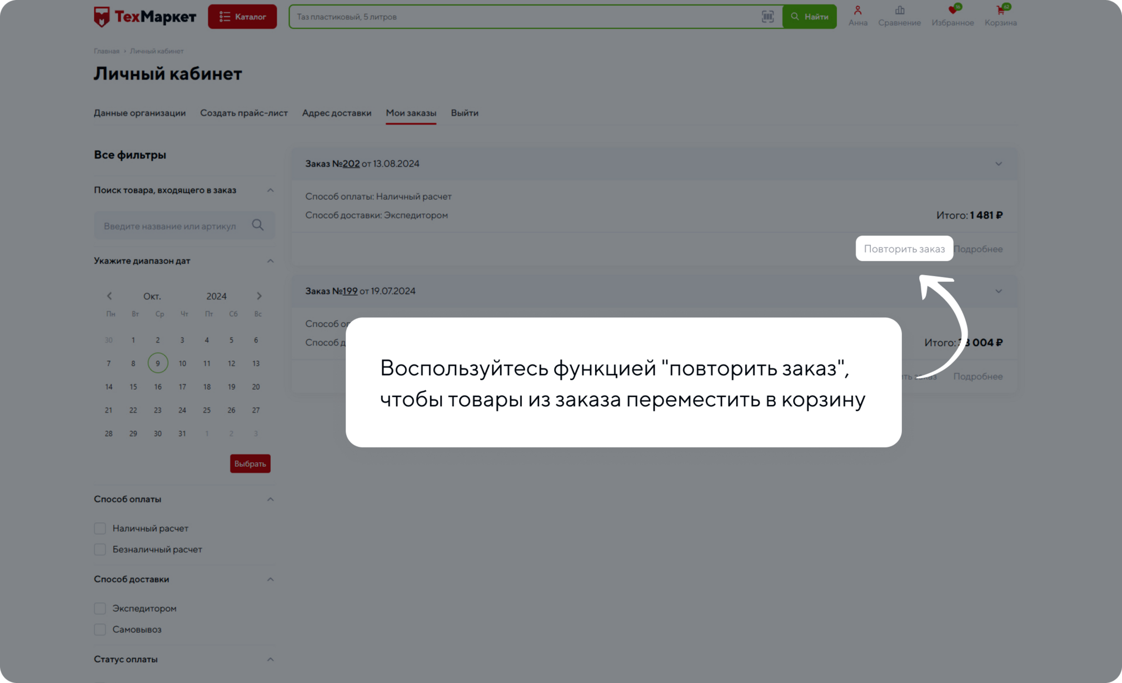Collapse the Способ доставки filter section
1122x683 pixels.
click(x=270, y=579)
